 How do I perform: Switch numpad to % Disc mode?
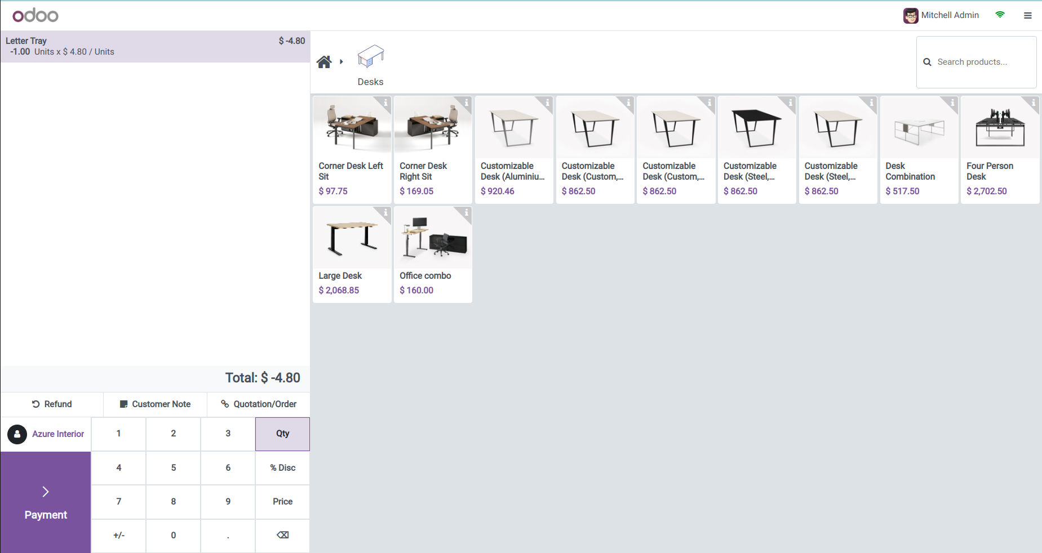pos(282,468)
